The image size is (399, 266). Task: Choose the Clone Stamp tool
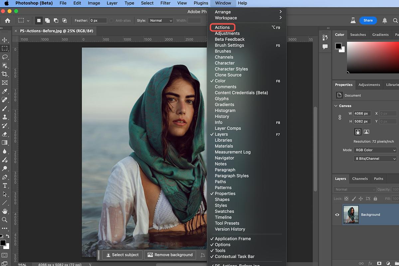pyautogui.click(x=5, y=117)
